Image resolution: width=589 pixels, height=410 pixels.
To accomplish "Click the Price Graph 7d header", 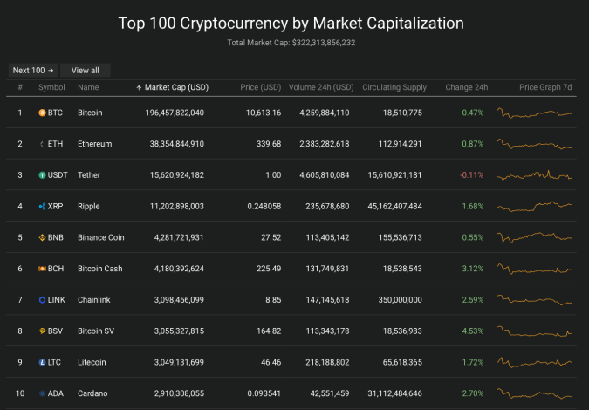I will 545,87.
